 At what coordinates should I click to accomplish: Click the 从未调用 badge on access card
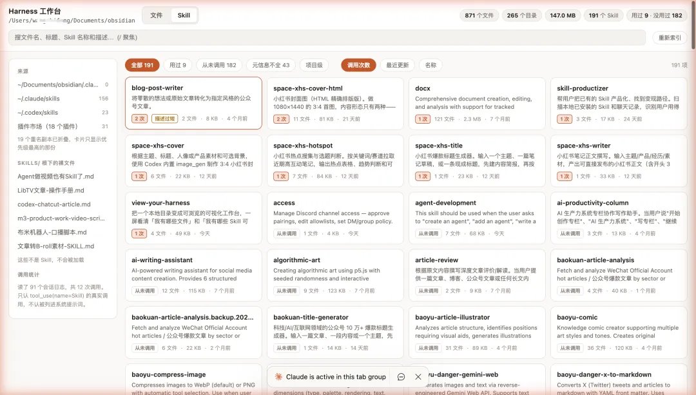286,233
